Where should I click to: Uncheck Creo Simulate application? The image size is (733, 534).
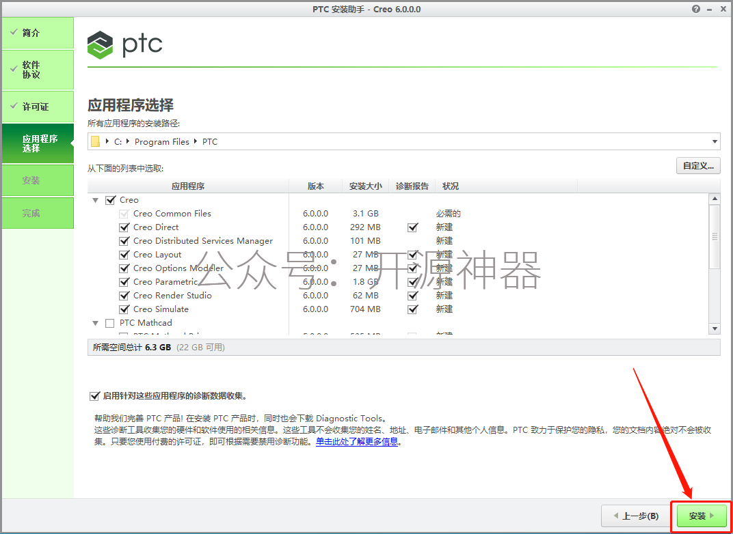pos(124,309)
